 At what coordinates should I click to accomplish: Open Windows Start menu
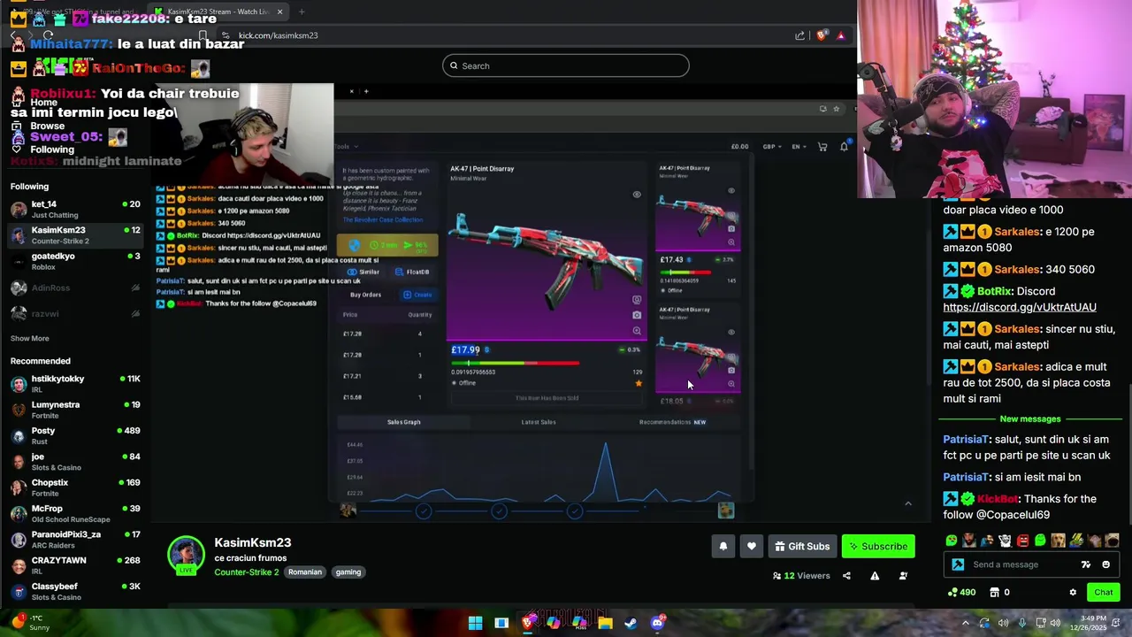click(475, 623)
